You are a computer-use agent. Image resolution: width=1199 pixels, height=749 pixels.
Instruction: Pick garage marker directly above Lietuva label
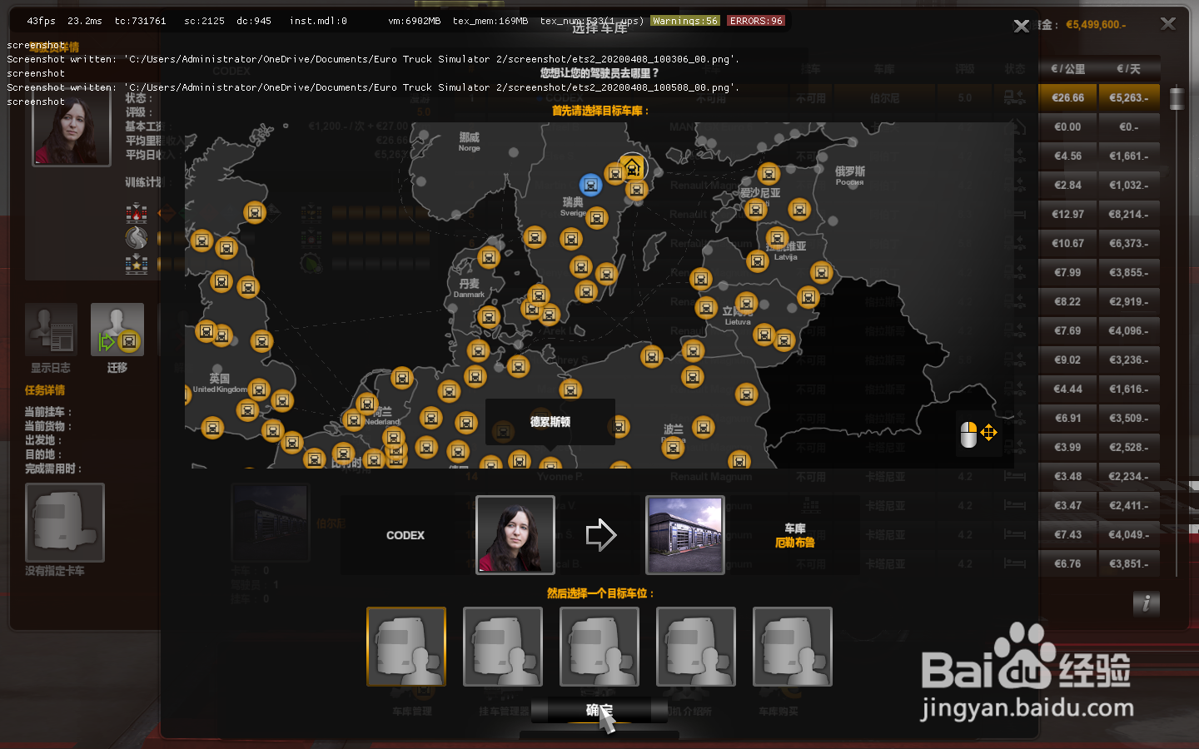745,304
